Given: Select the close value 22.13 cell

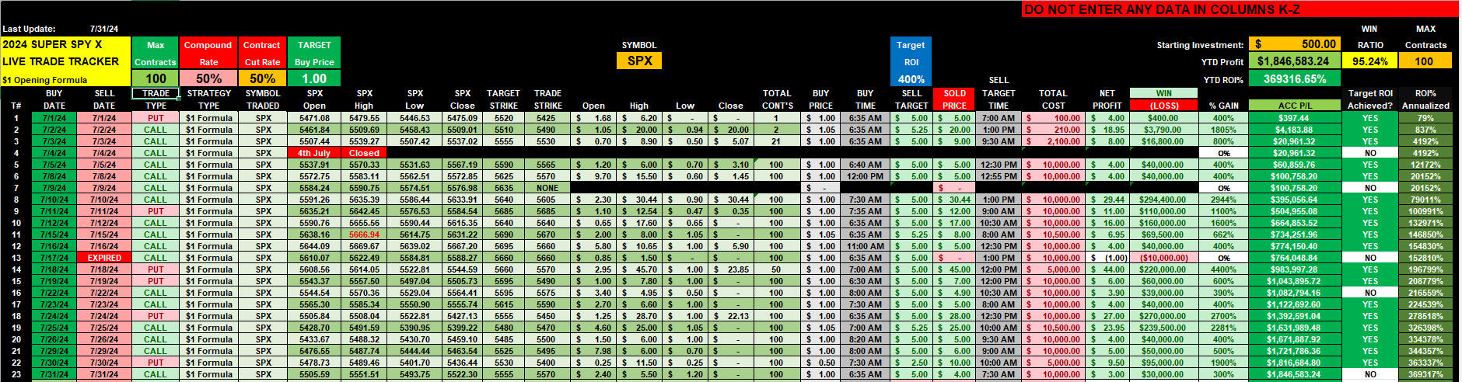Looking at the screenshot, I should 731,316.
